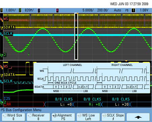Click the Auto trigger mode label

[118, 10]
